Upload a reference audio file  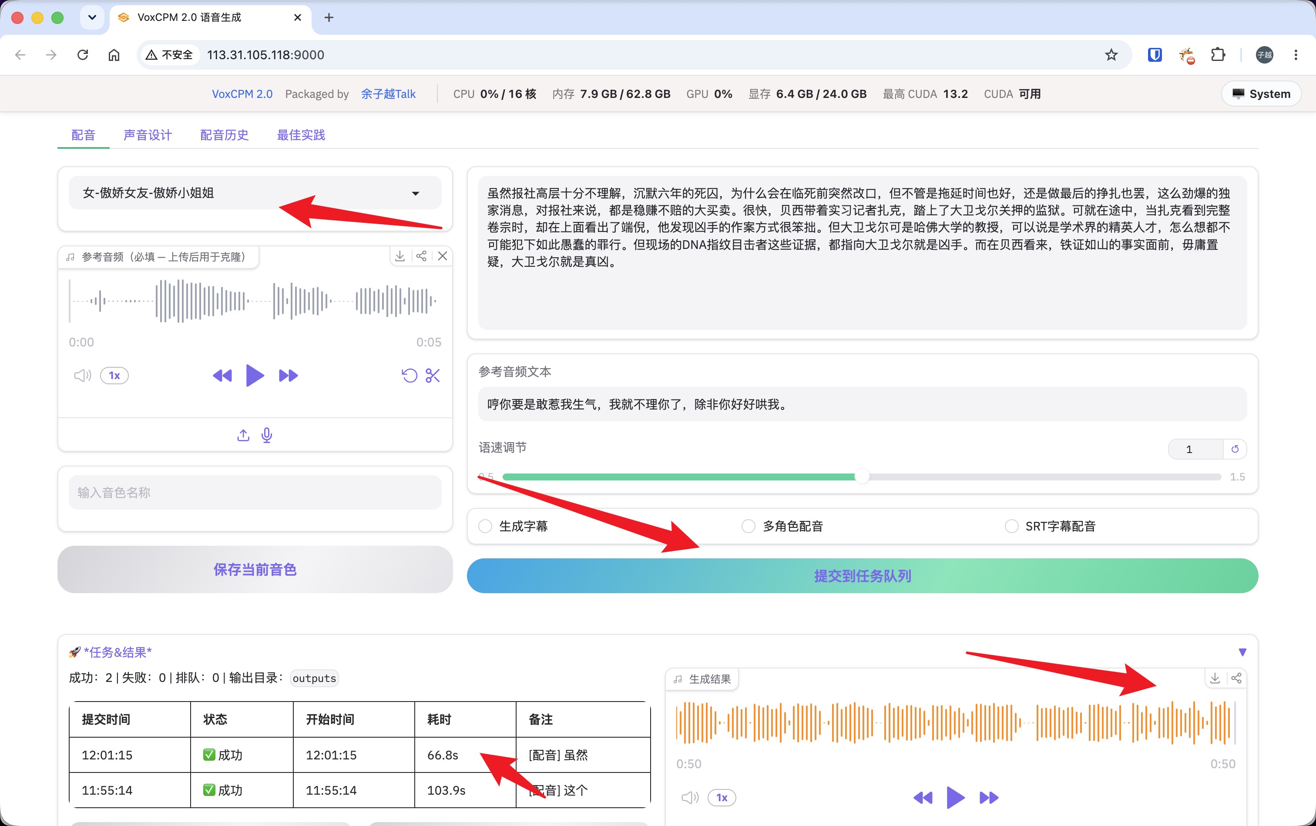243,435
